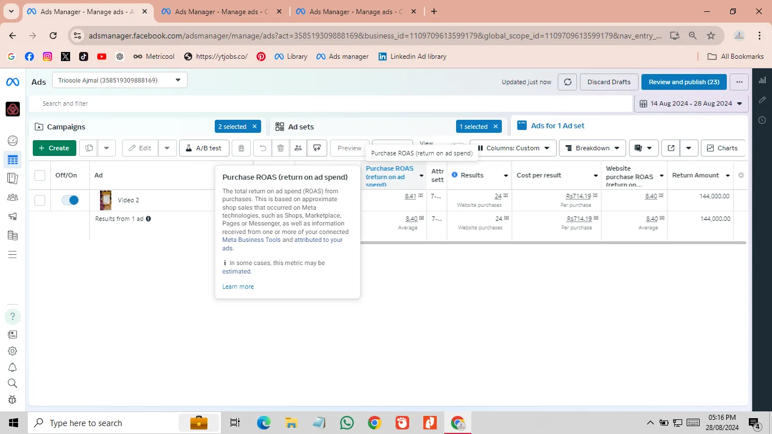The height and width of the screenshot is (434, 772).
Task: Open the reports dropdown next to Breakdown
Action: point(644,148)
